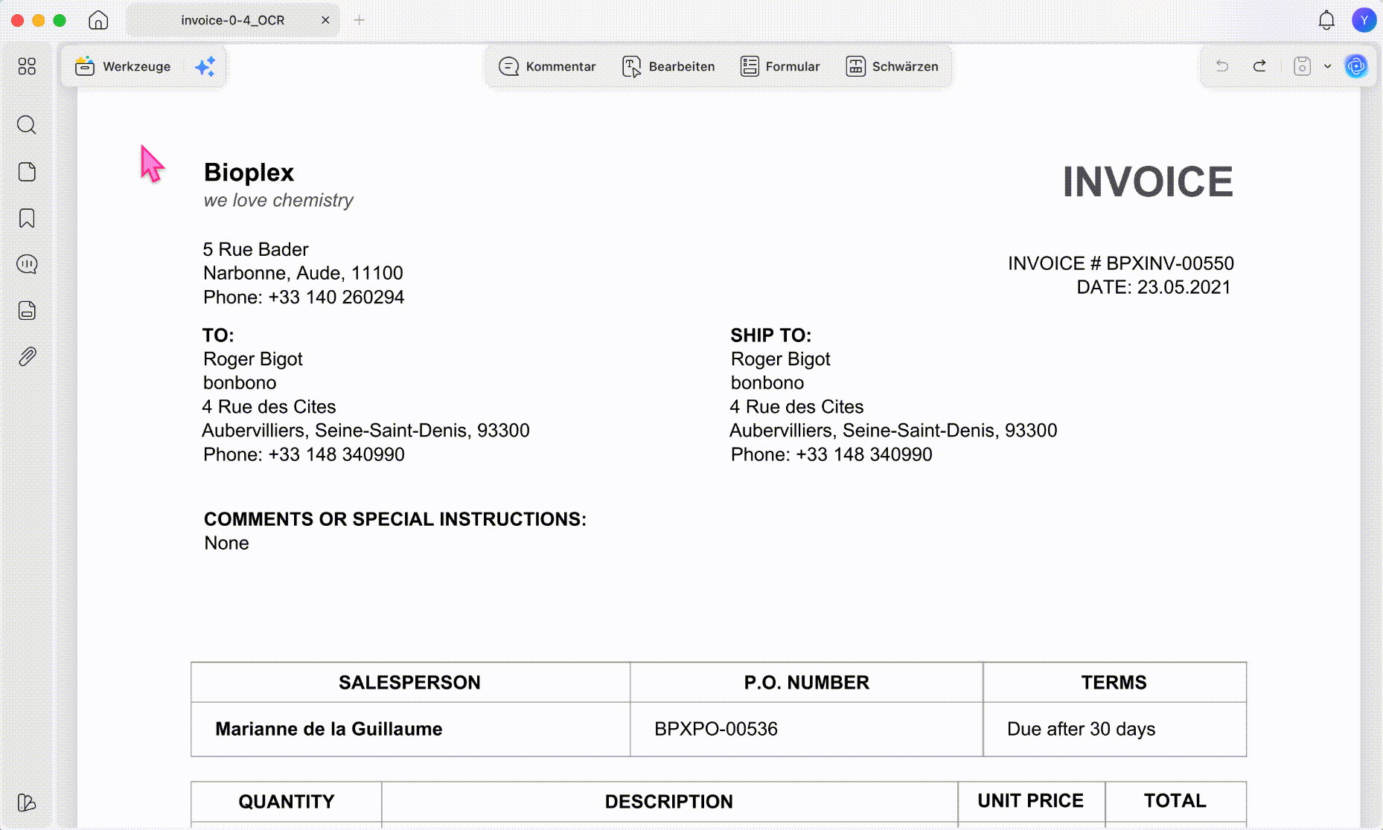Click the TERMS header

click(x=1114, y=683)
